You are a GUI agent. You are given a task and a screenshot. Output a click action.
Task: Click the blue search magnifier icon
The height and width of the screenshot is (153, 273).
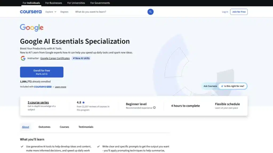(150, 12)
